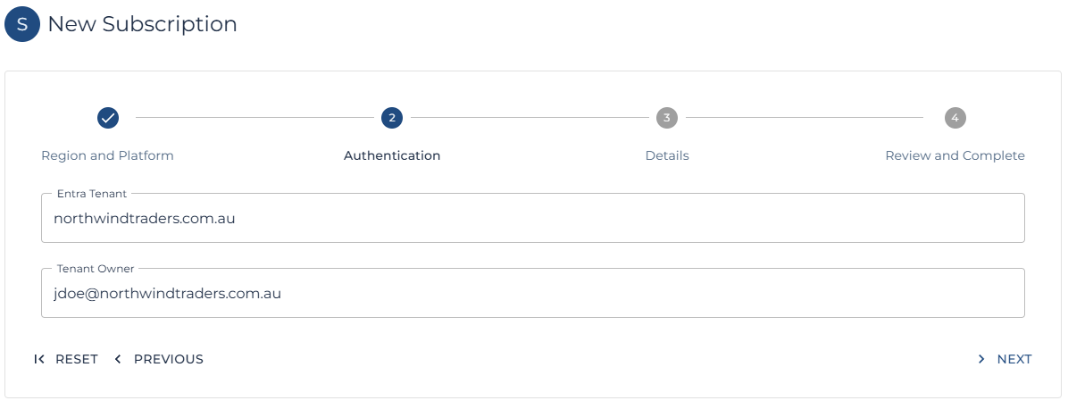Select the step 2 circle icon
1068x409 pixels.
392,117
